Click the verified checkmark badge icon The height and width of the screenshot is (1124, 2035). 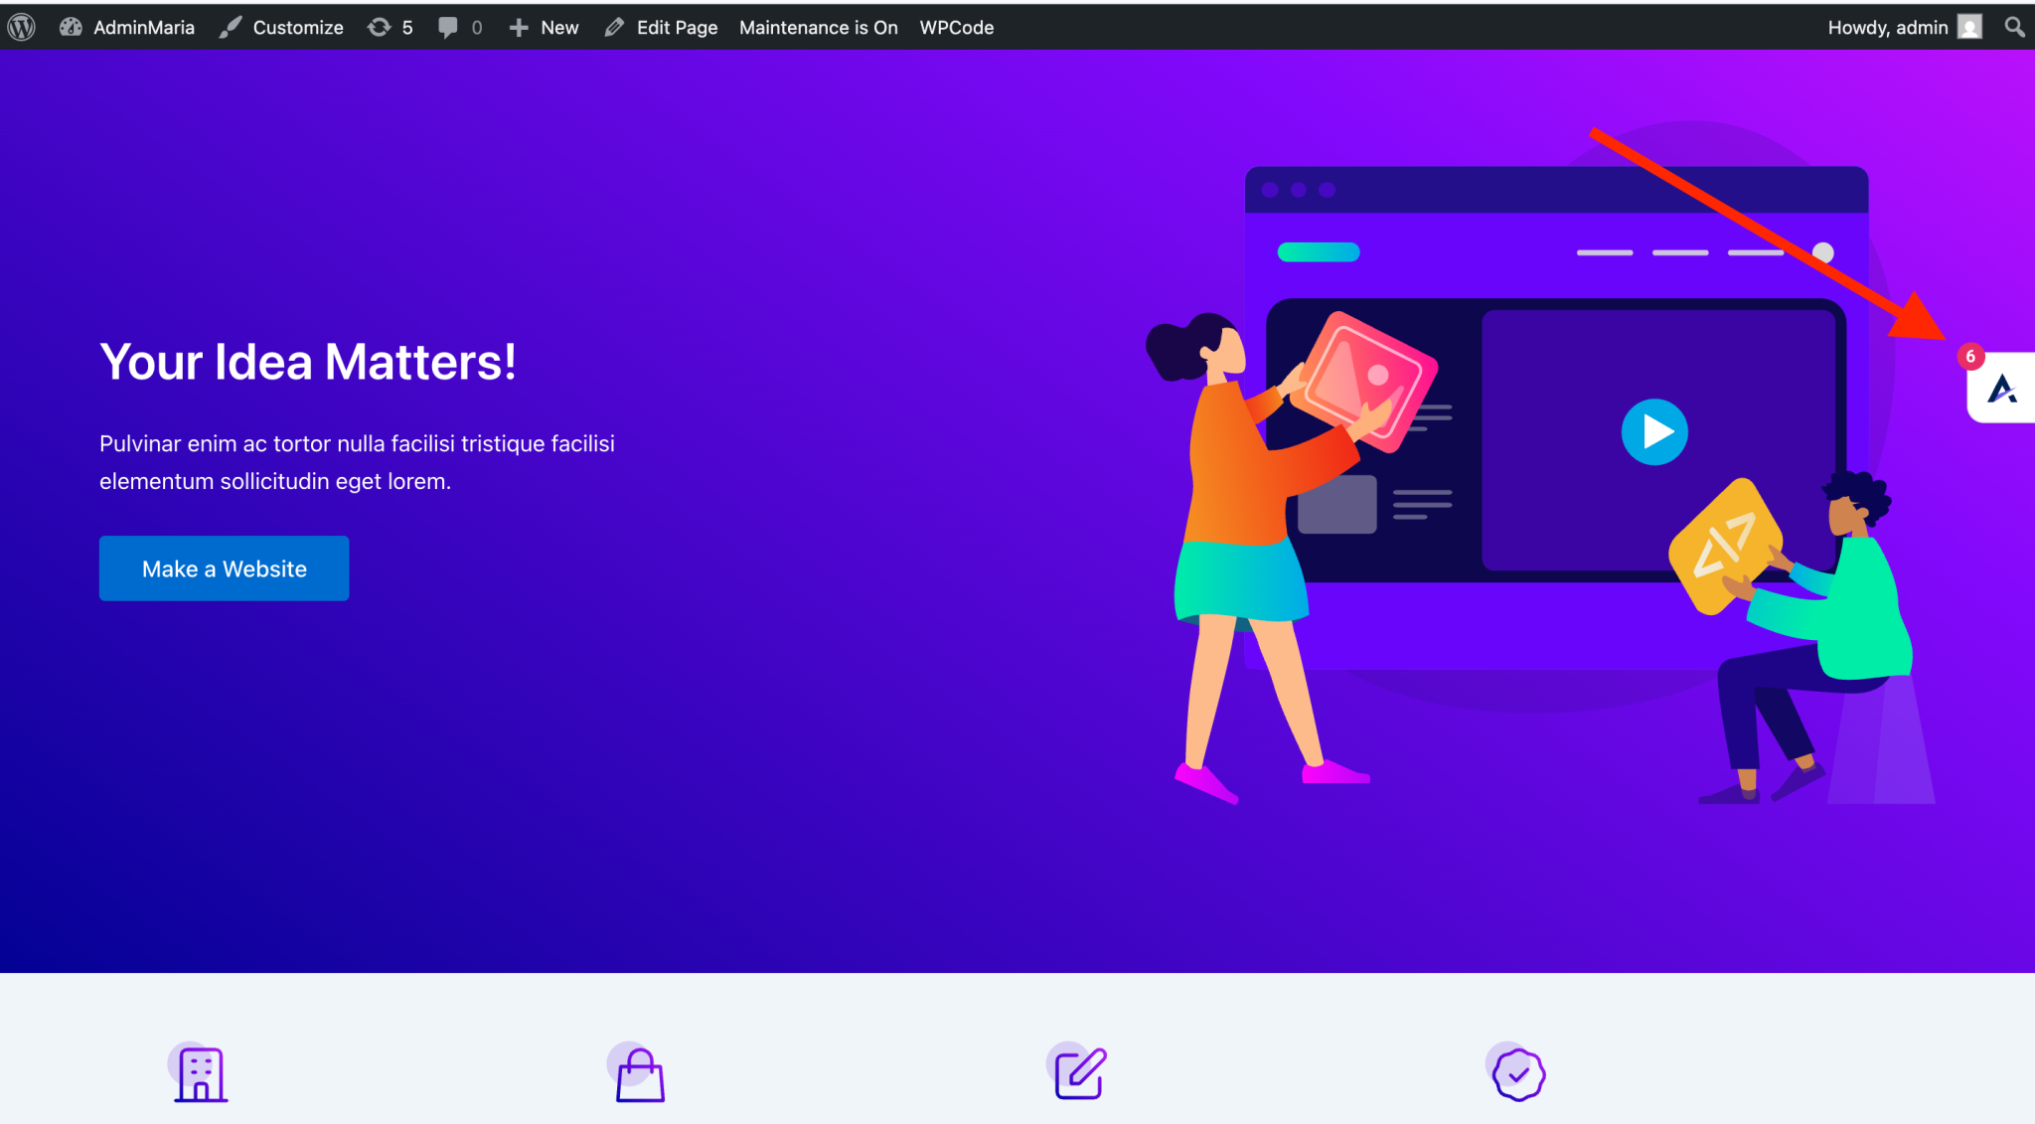[1518, 1073]
